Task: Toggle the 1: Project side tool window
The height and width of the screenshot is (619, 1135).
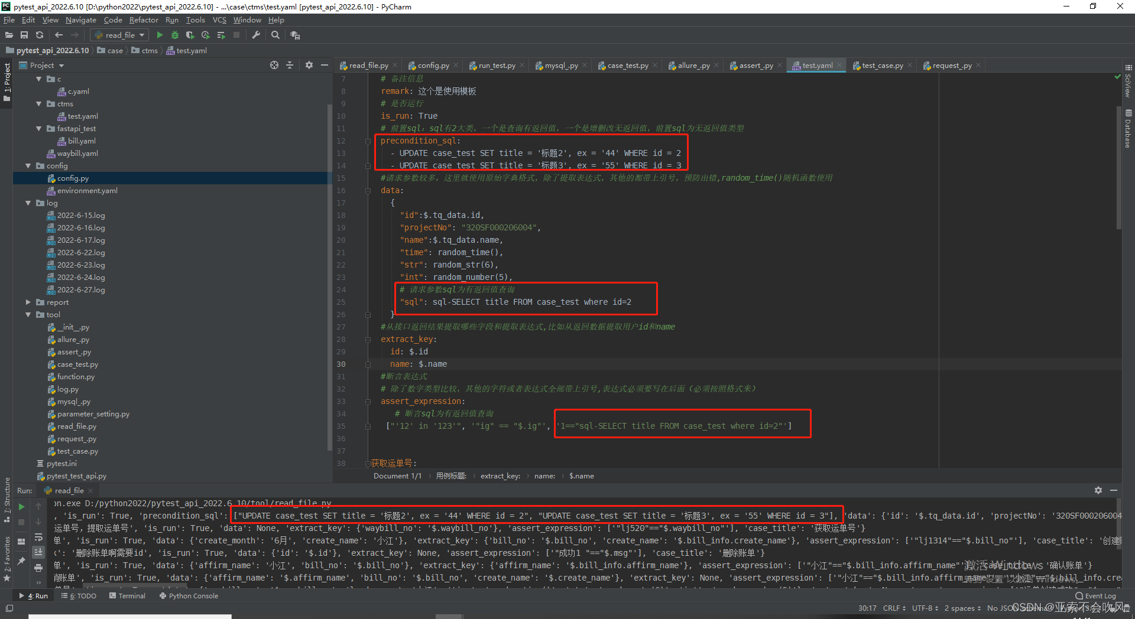Action: click(x=7, y=82)
